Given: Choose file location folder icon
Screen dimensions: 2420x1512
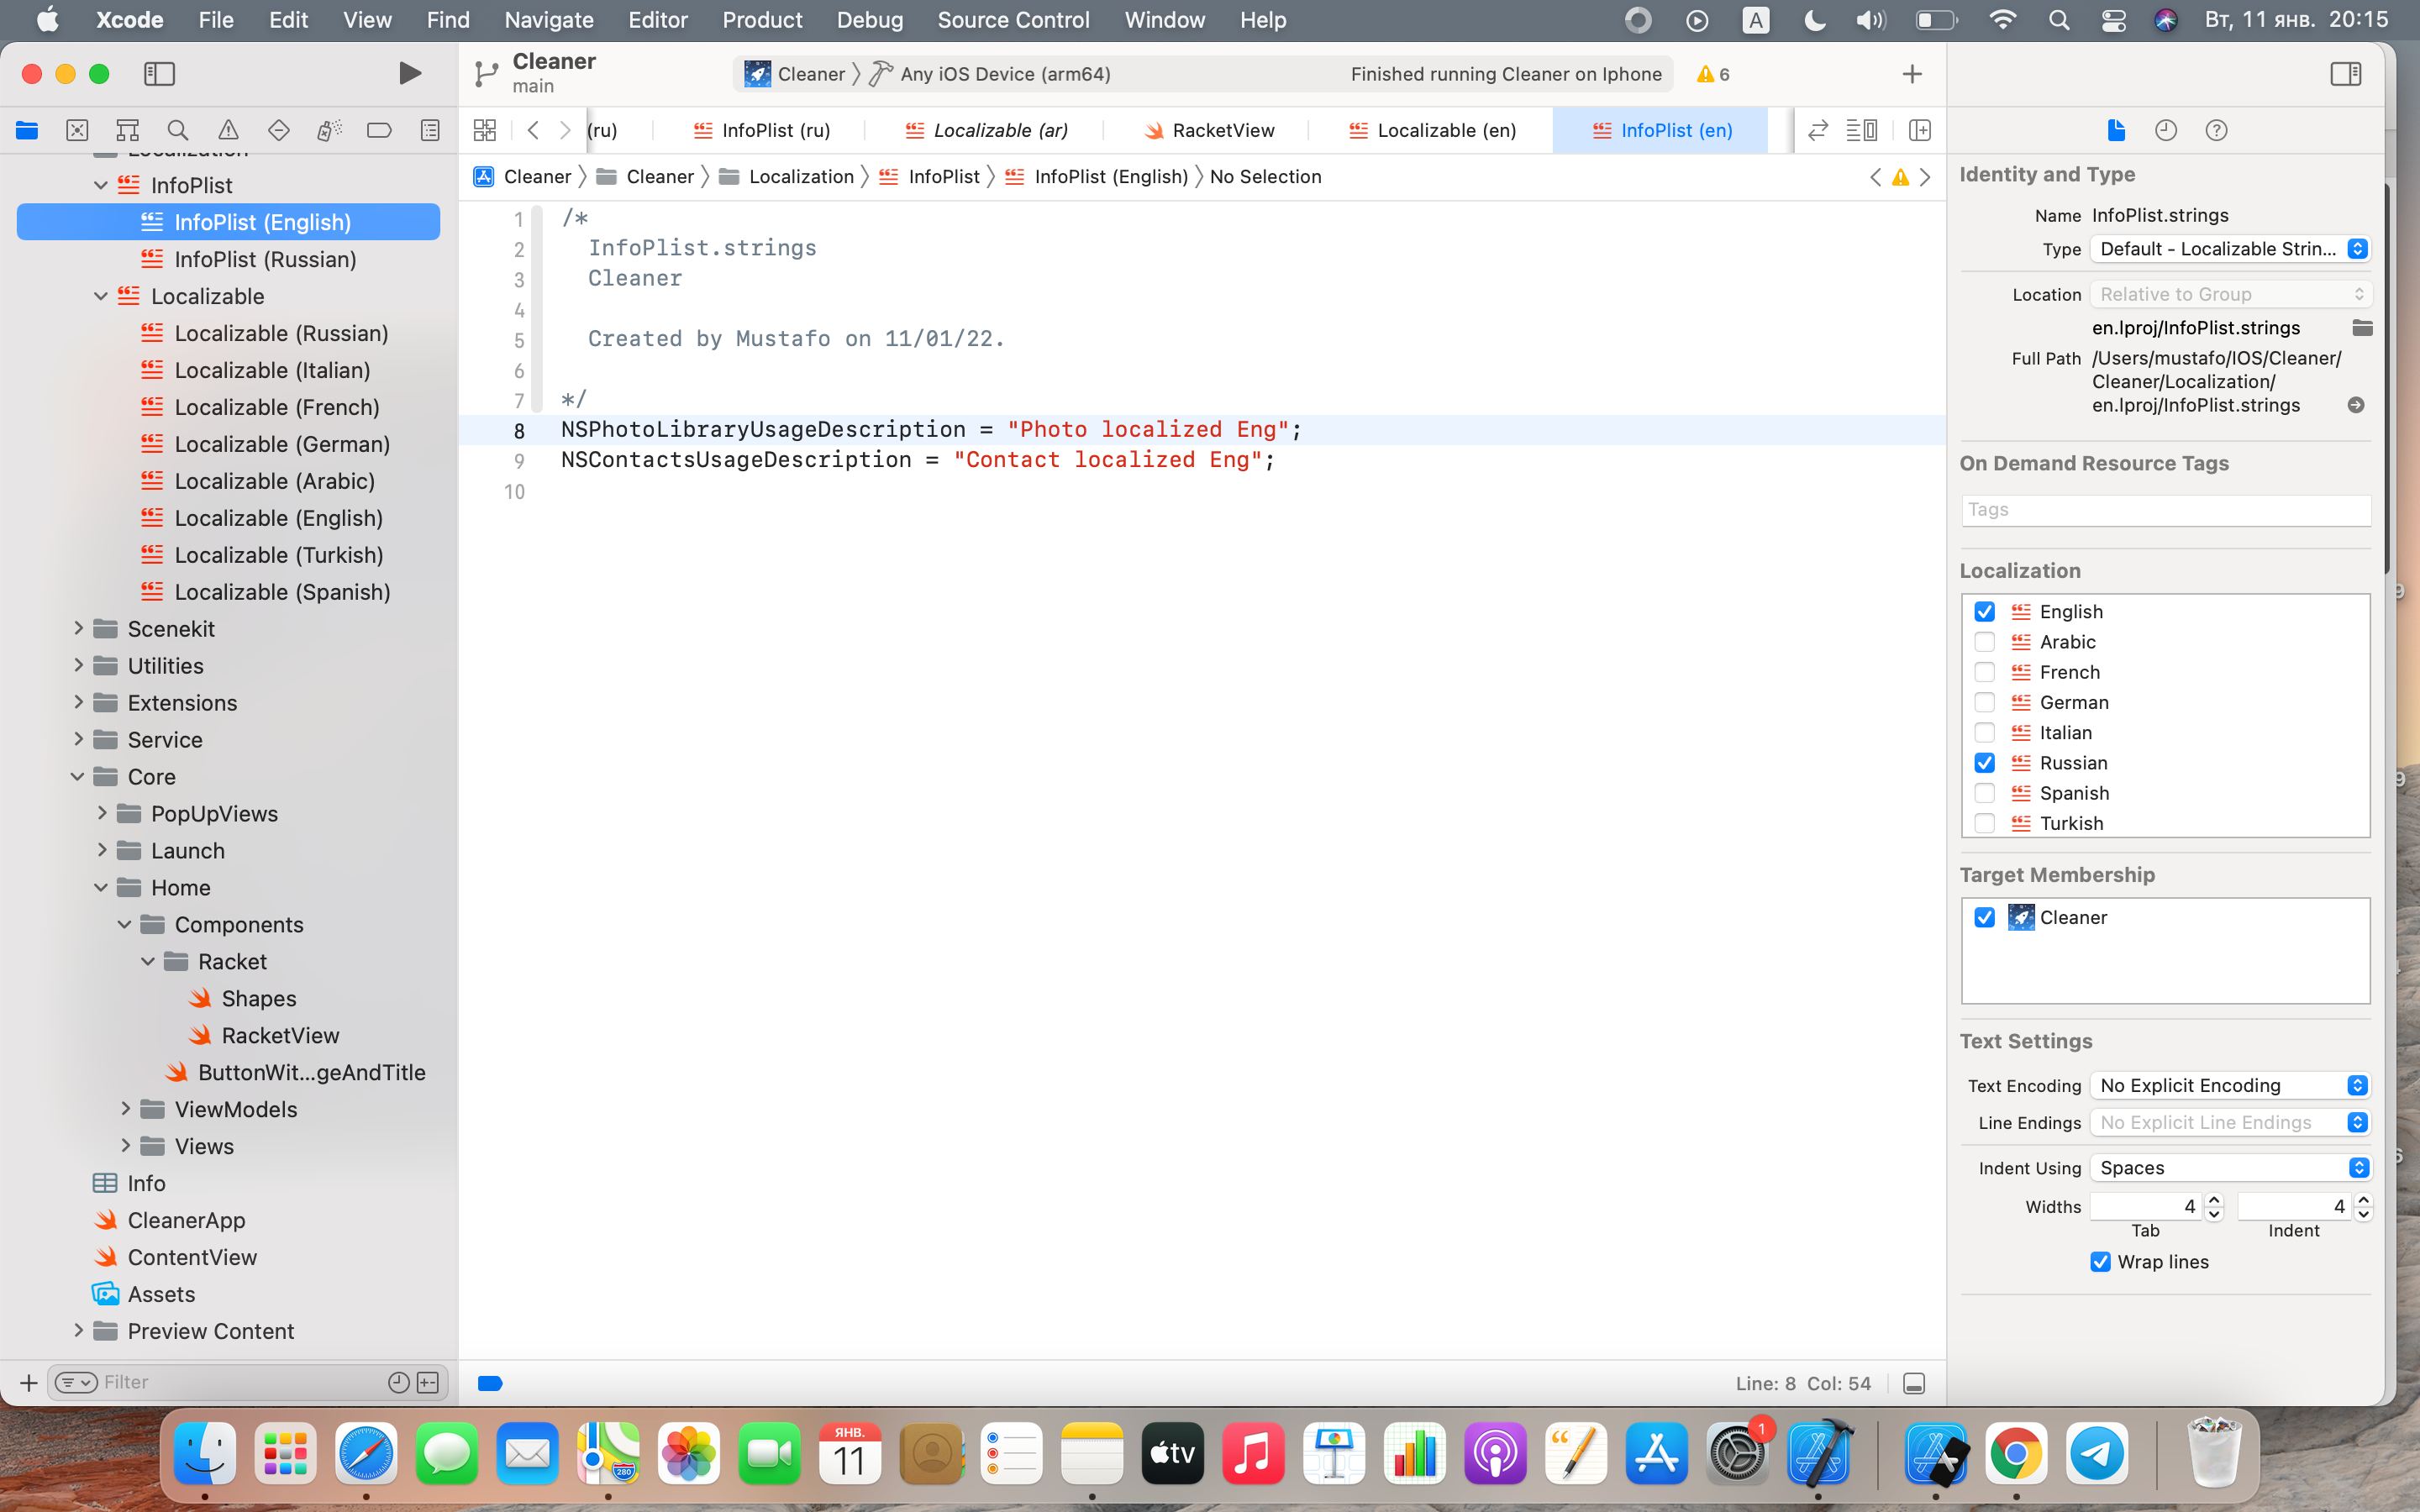Looking at the screenshot, I should (x=2362, y=328).
